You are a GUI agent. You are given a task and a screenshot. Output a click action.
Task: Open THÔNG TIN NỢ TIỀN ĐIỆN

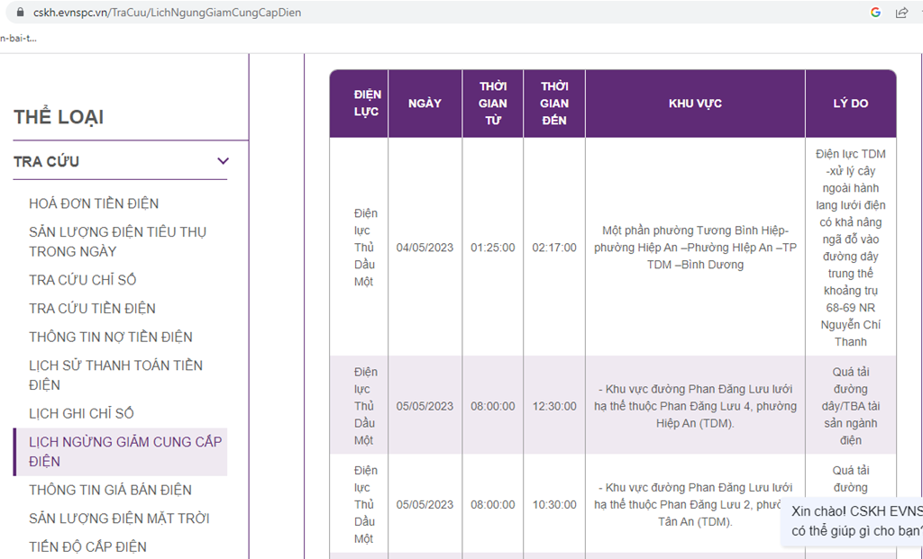[x=111, y=337]
